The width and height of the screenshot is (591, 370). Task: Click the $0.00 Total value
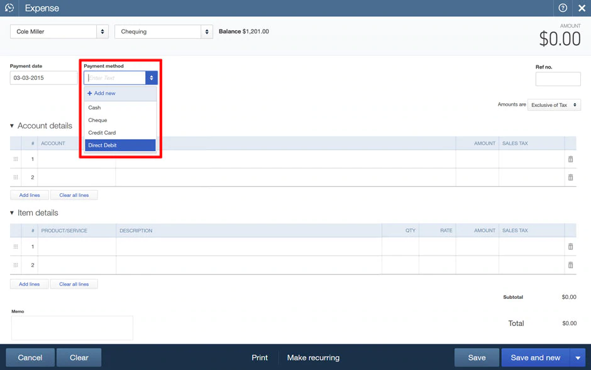(569, 323)
